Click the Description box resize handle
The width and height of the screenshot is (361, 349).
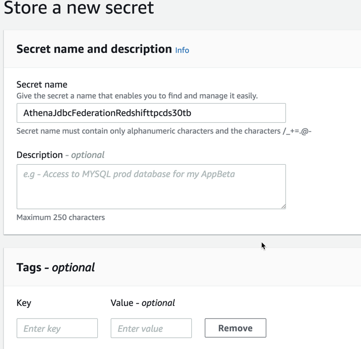(283, 206)
